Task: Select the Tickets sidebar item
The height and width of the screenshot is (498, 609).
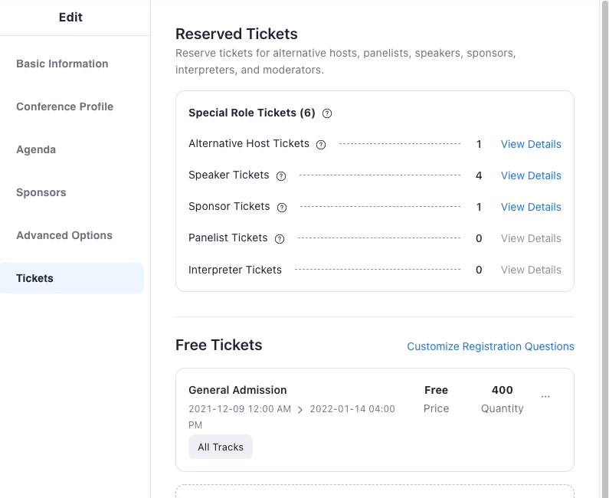Action: click(x=35, y=278)
